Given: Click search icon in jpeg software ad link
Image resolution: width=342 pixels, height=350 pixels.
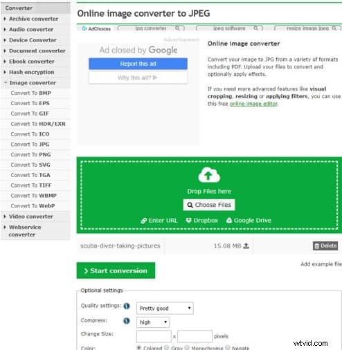Looking at the screenshot, I should click(x=255, y=28).
